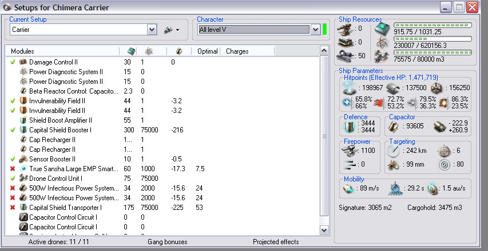Sort by the CPU column header icon
The height and width of the screenshot is (251, 488).
[x=132, y=51]
